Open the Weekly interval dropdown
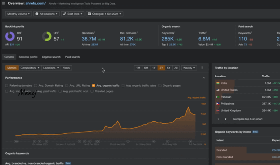 [x=189, y=68]
